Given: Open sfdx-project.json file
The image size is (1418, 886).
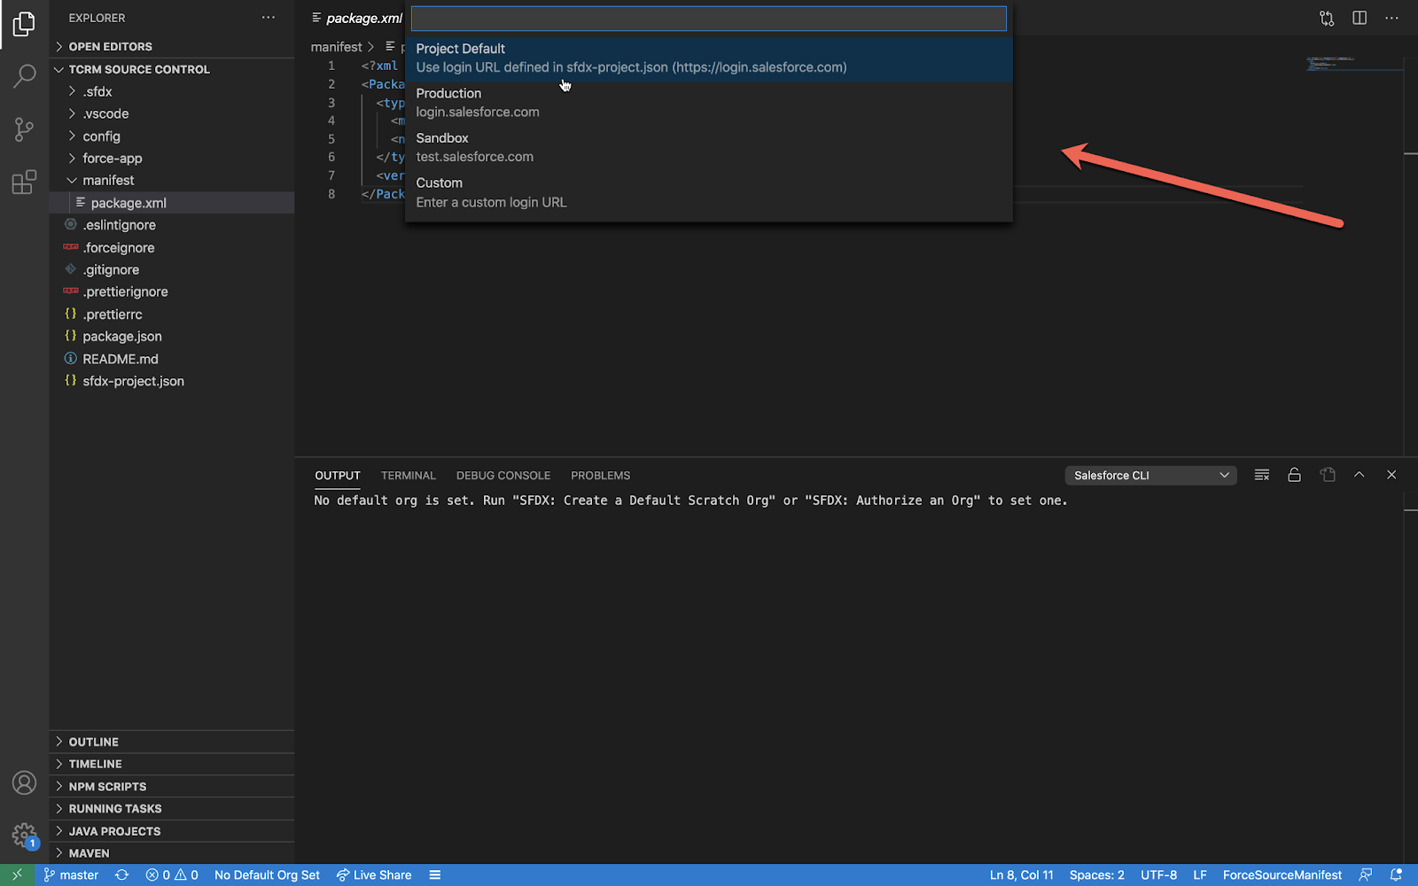Looking at the screenshot, I should [x=172, y=381].
